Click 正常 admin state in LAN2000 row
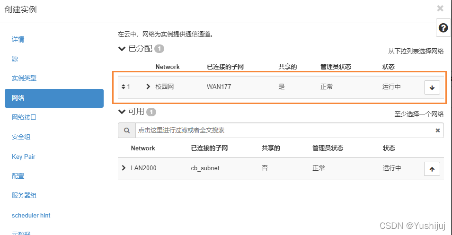452x235 pixels. coord(319,168)
